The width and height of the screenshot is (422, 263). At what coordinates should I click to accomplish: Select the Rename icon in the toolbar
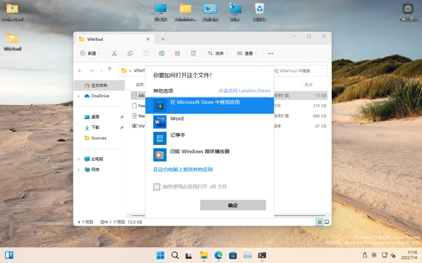coord(162,53)
